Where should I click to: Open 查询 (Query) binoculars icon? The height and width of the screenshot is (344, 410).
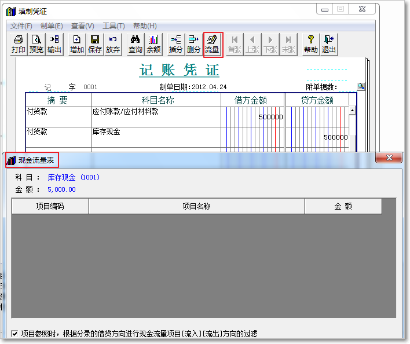click(136, 45)
